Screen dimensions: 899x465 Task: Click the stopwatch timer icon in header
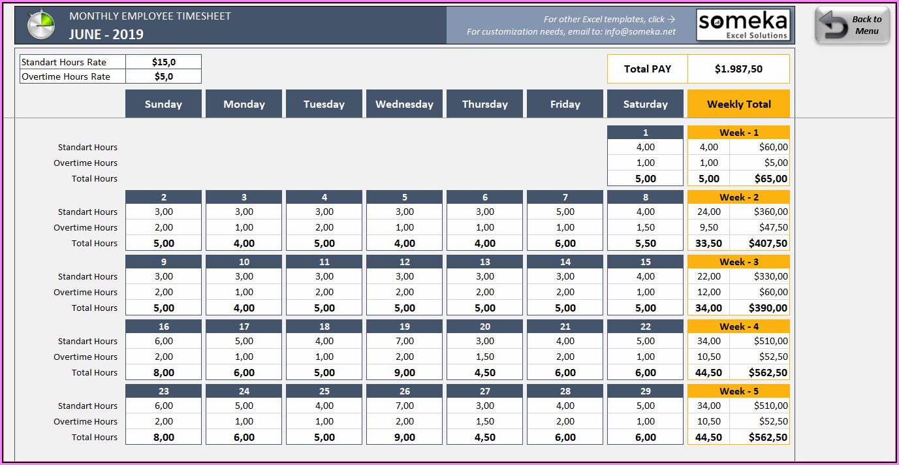[x=41, y=25]
